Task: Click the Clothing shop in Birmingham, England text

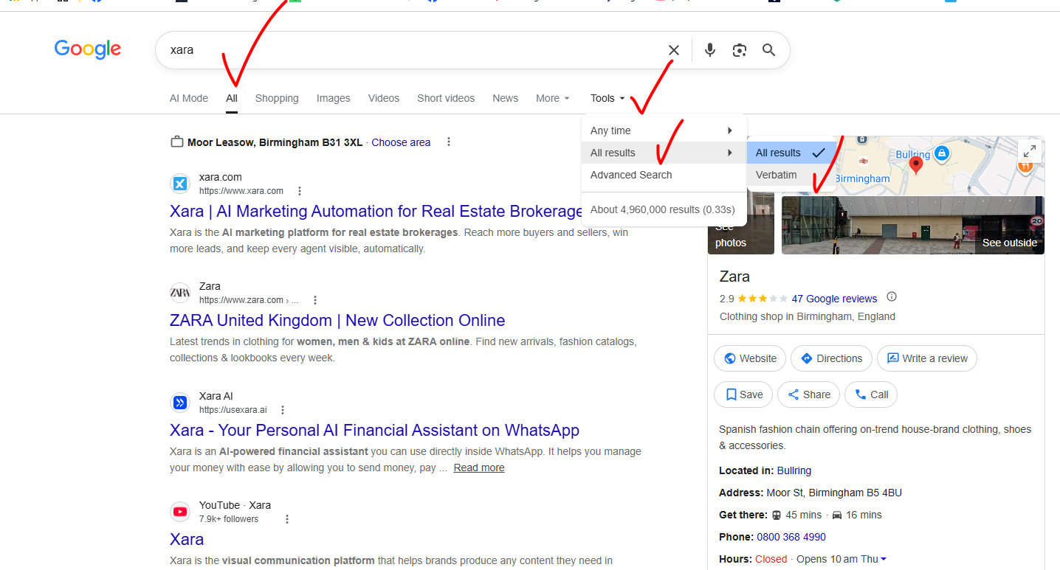Action: [808, 316]
